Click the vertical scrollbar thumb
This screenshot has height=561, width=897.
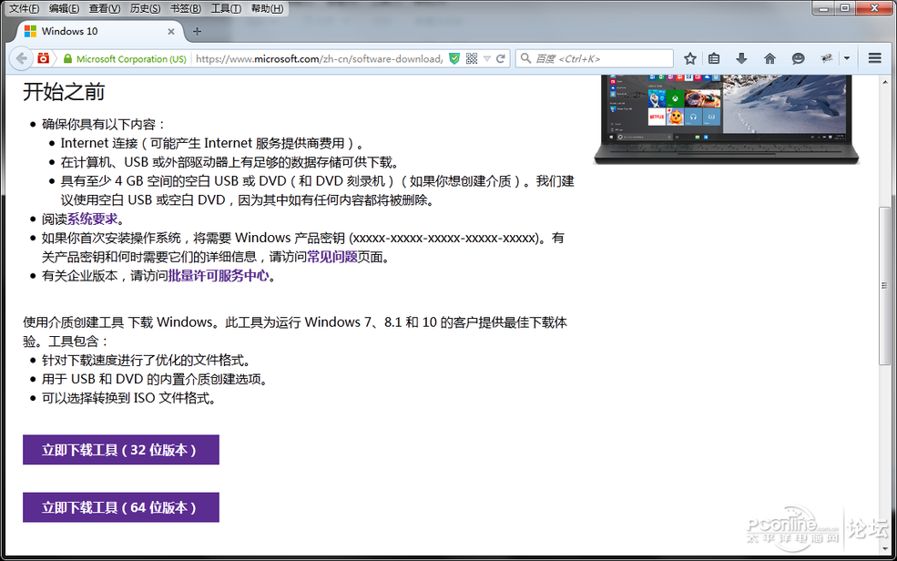coord(884,286)
